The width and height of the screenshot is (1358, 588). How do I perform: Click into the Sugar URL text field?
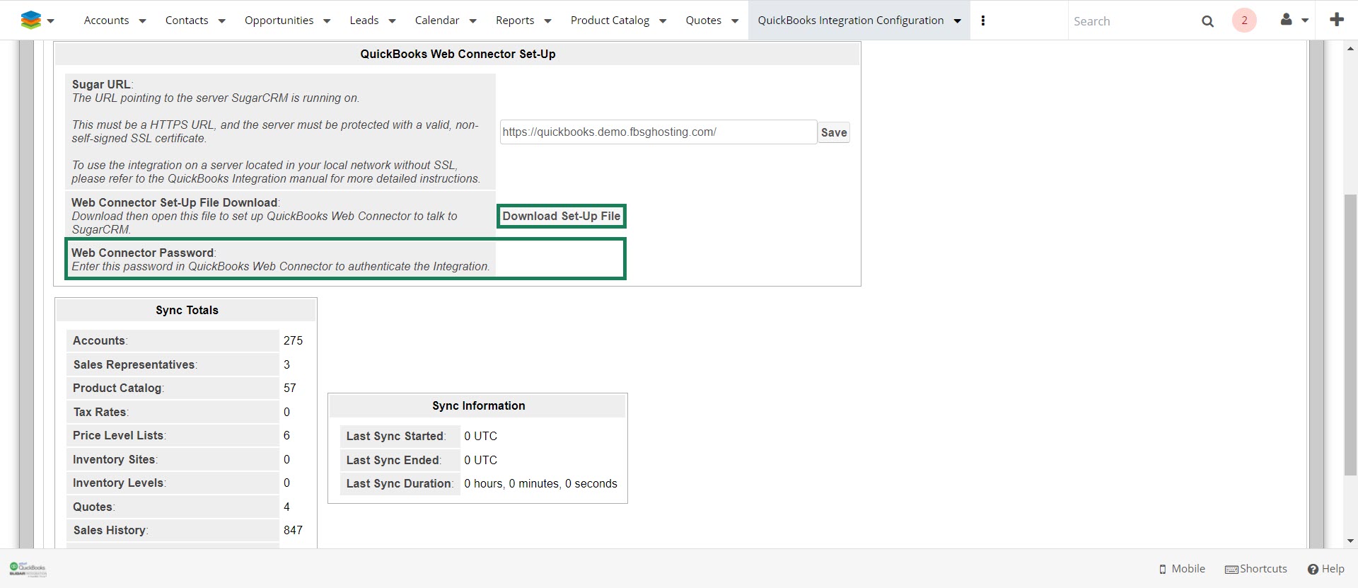coord(658,132)
